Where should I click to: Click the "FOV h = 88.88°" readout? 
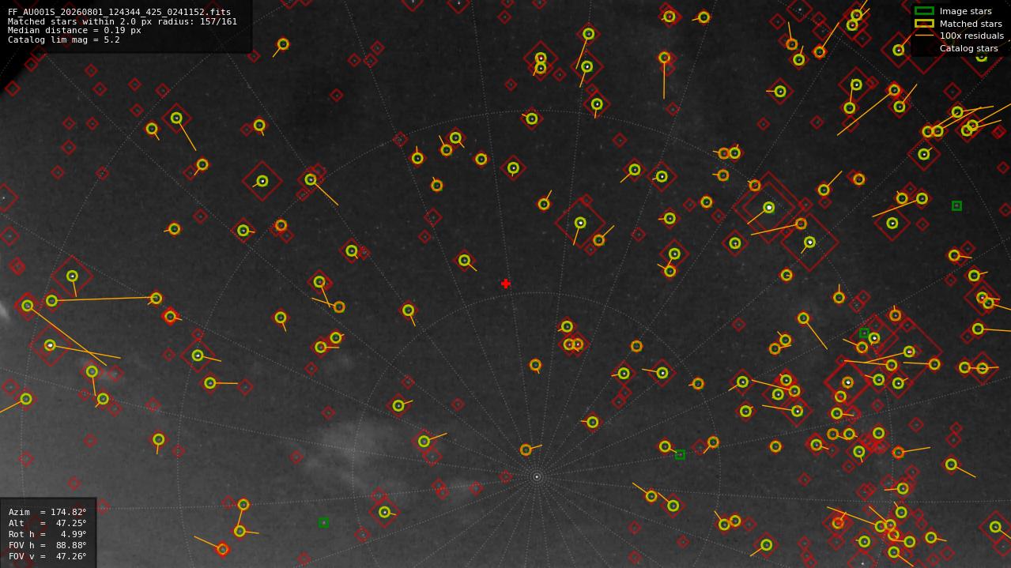[47, 545]
